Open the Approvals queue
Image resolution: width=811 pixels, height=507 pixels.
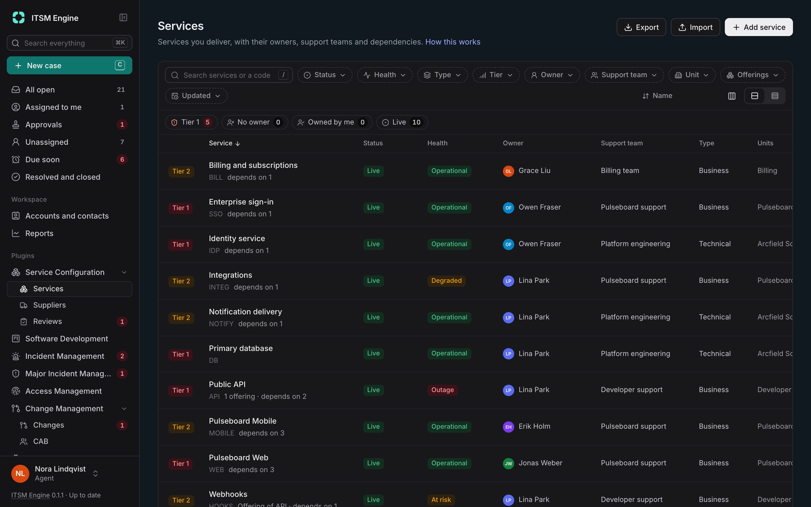pos(69,124)
